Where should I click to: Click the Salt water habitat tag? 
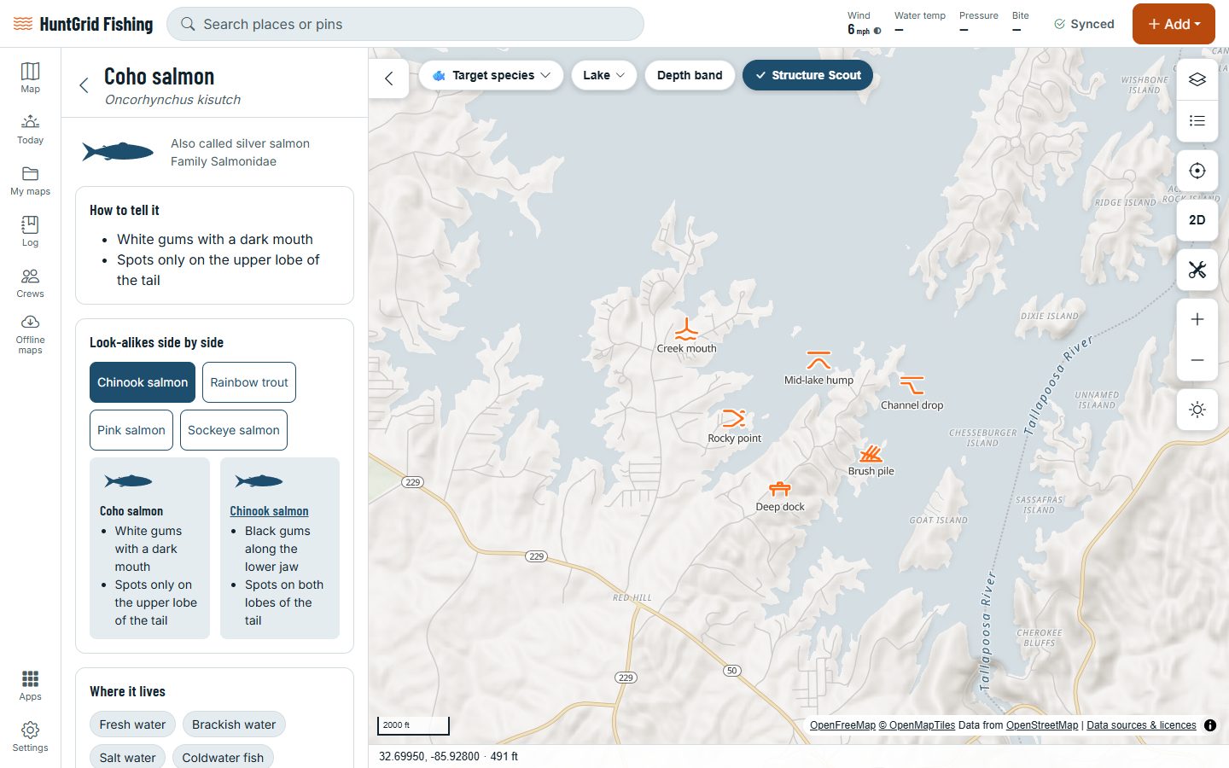tap(127, 757)
